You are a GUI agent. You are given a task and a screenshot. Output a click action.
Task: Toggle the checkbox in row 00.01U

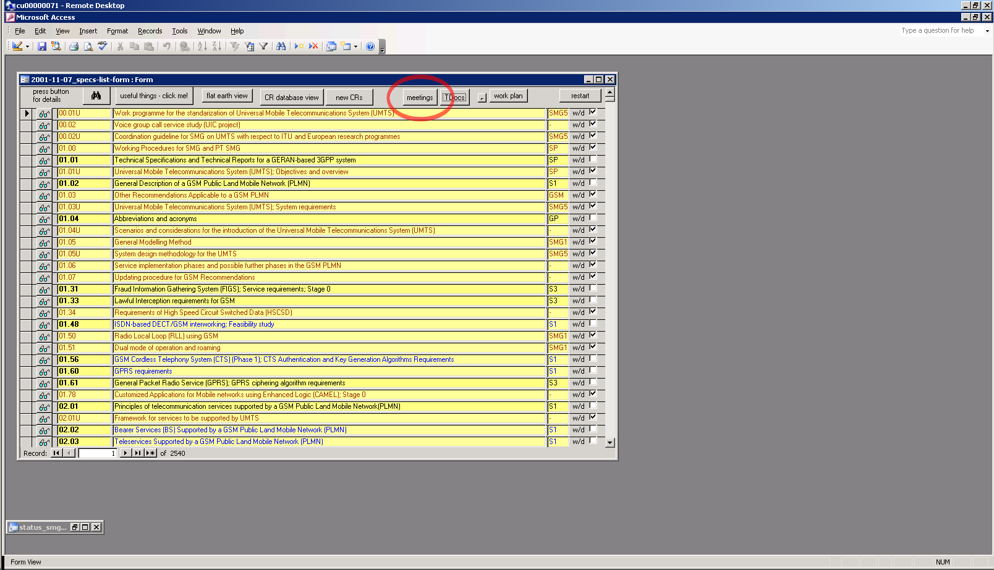coord(593,112)
